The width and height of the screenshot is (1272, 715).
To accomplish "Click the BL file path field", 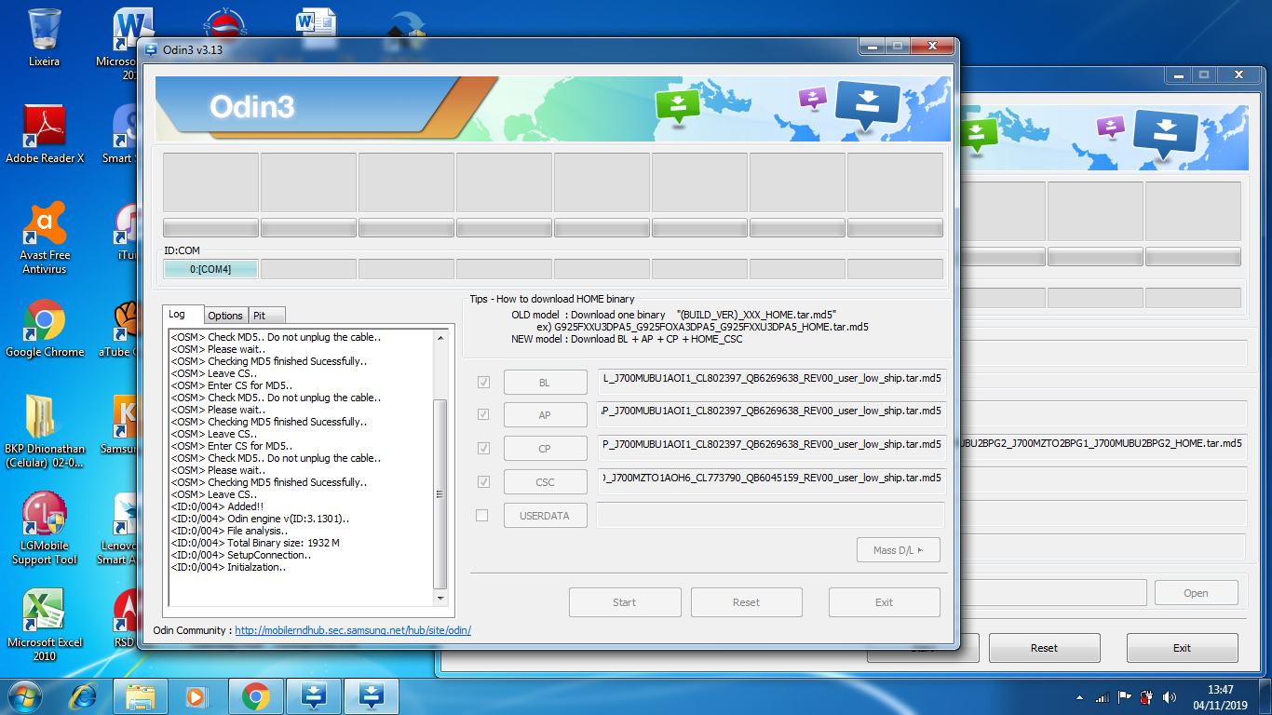I will click(771, 380).
